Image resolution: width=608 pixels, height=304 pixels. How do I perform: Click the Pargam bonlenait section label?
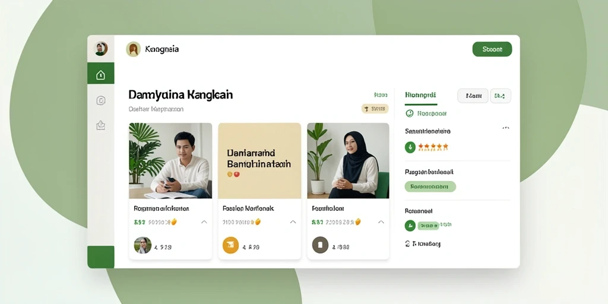[x=429, y=172]
